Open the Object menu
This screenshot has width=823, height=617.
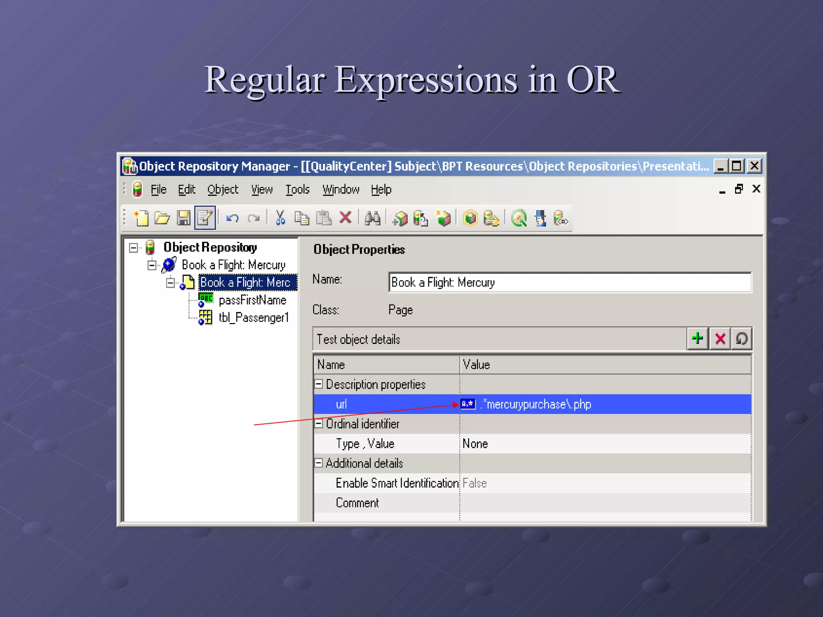click(x=223, y=189)
